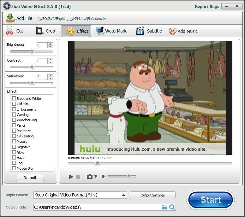Select the Cut scissors icon

tap(9, 31)
